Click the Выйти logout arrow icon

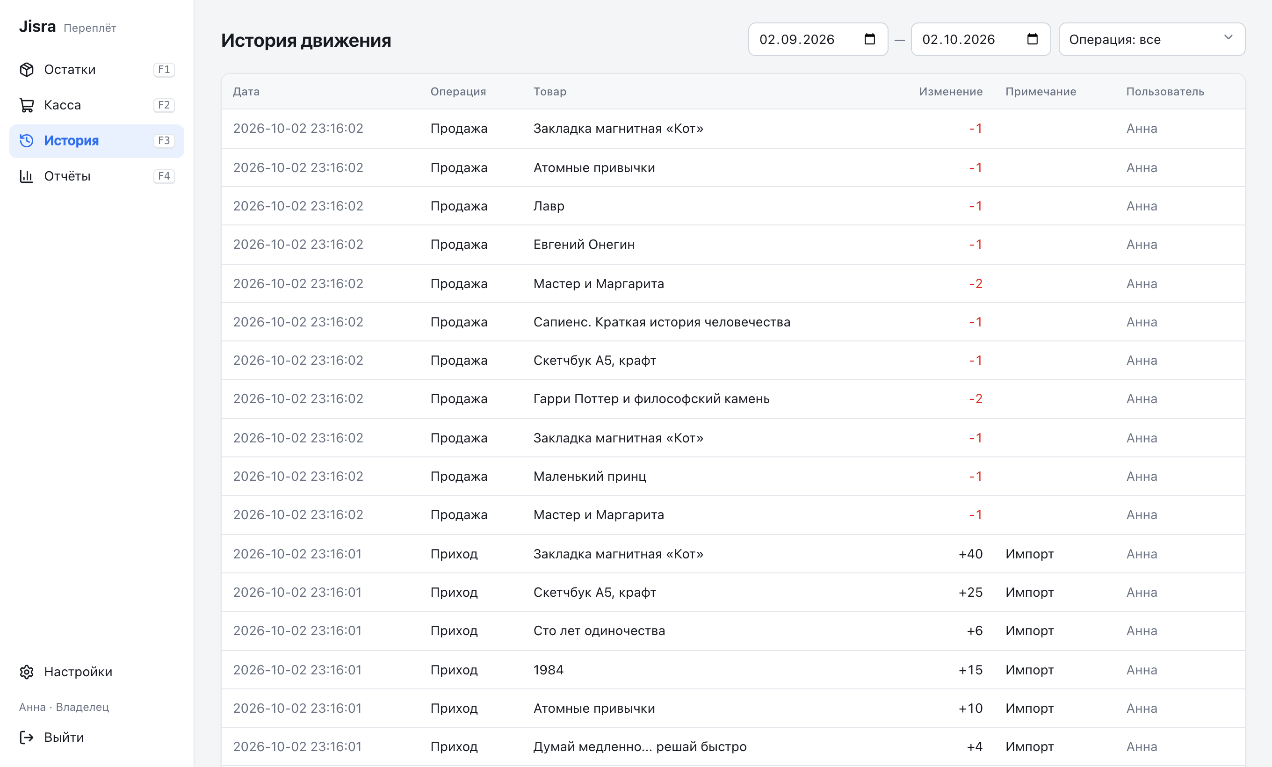(26, 737)
